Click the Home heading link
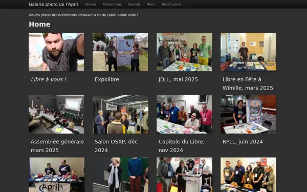 39,24
